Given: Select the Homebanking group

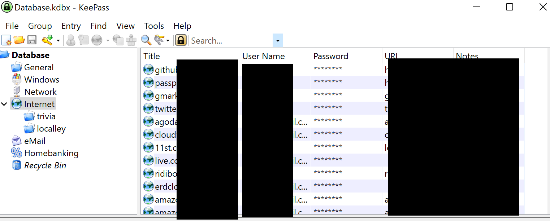Looking at the screenshot, I should [51, 153].
